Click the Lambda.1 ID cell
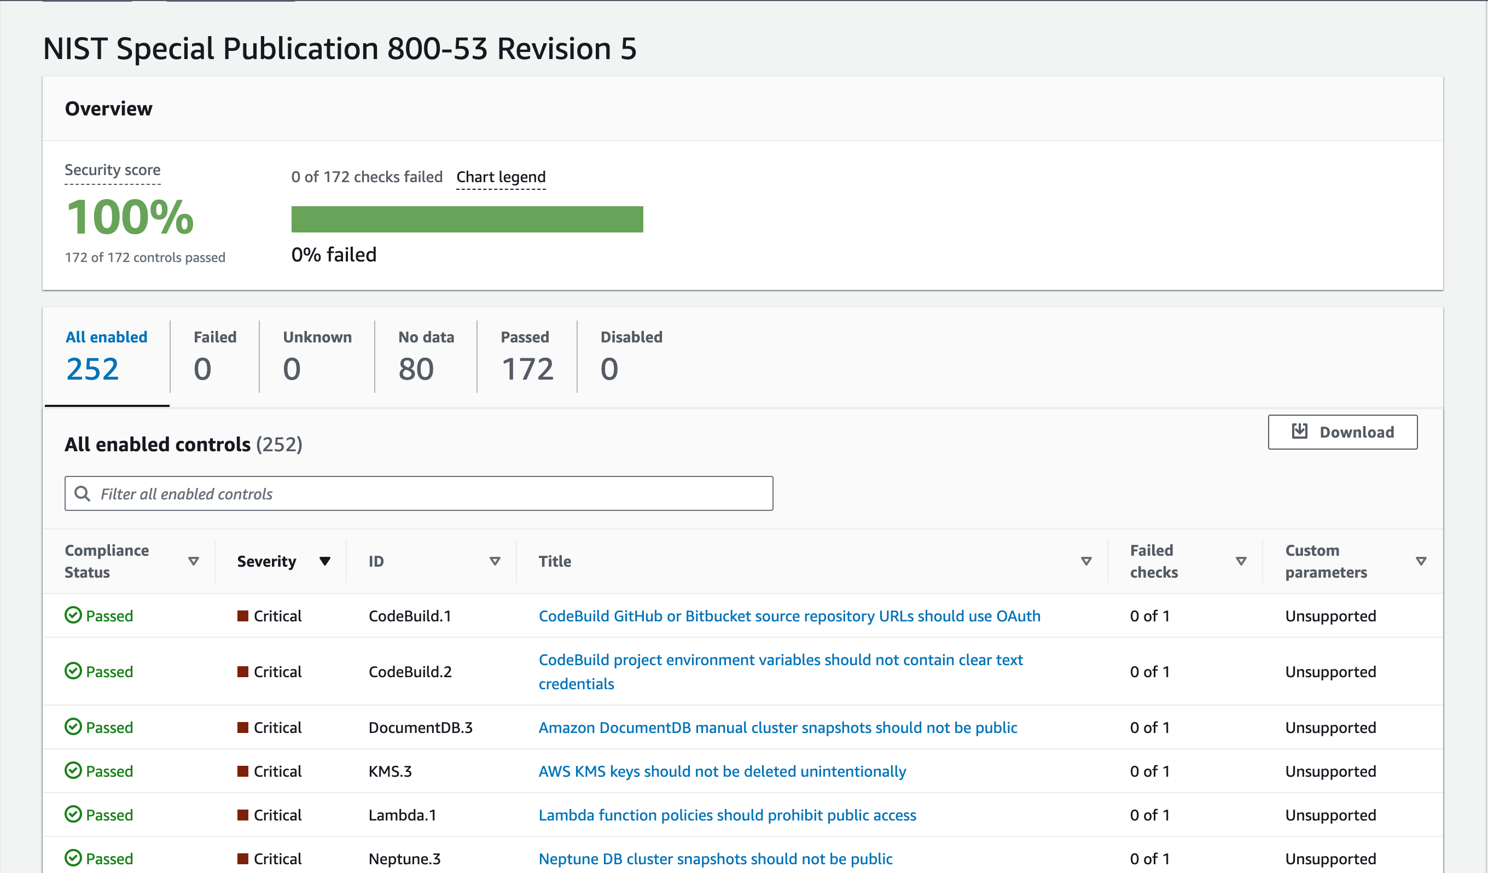 click(x=402, y=814)
